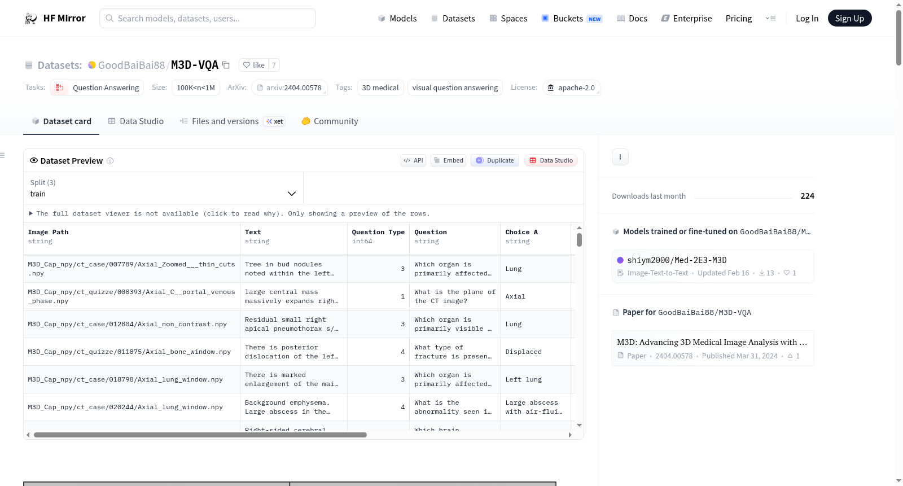Screen dimensions: 903x486
Task: Open the M3D paper card
Action: coord(713,348)
